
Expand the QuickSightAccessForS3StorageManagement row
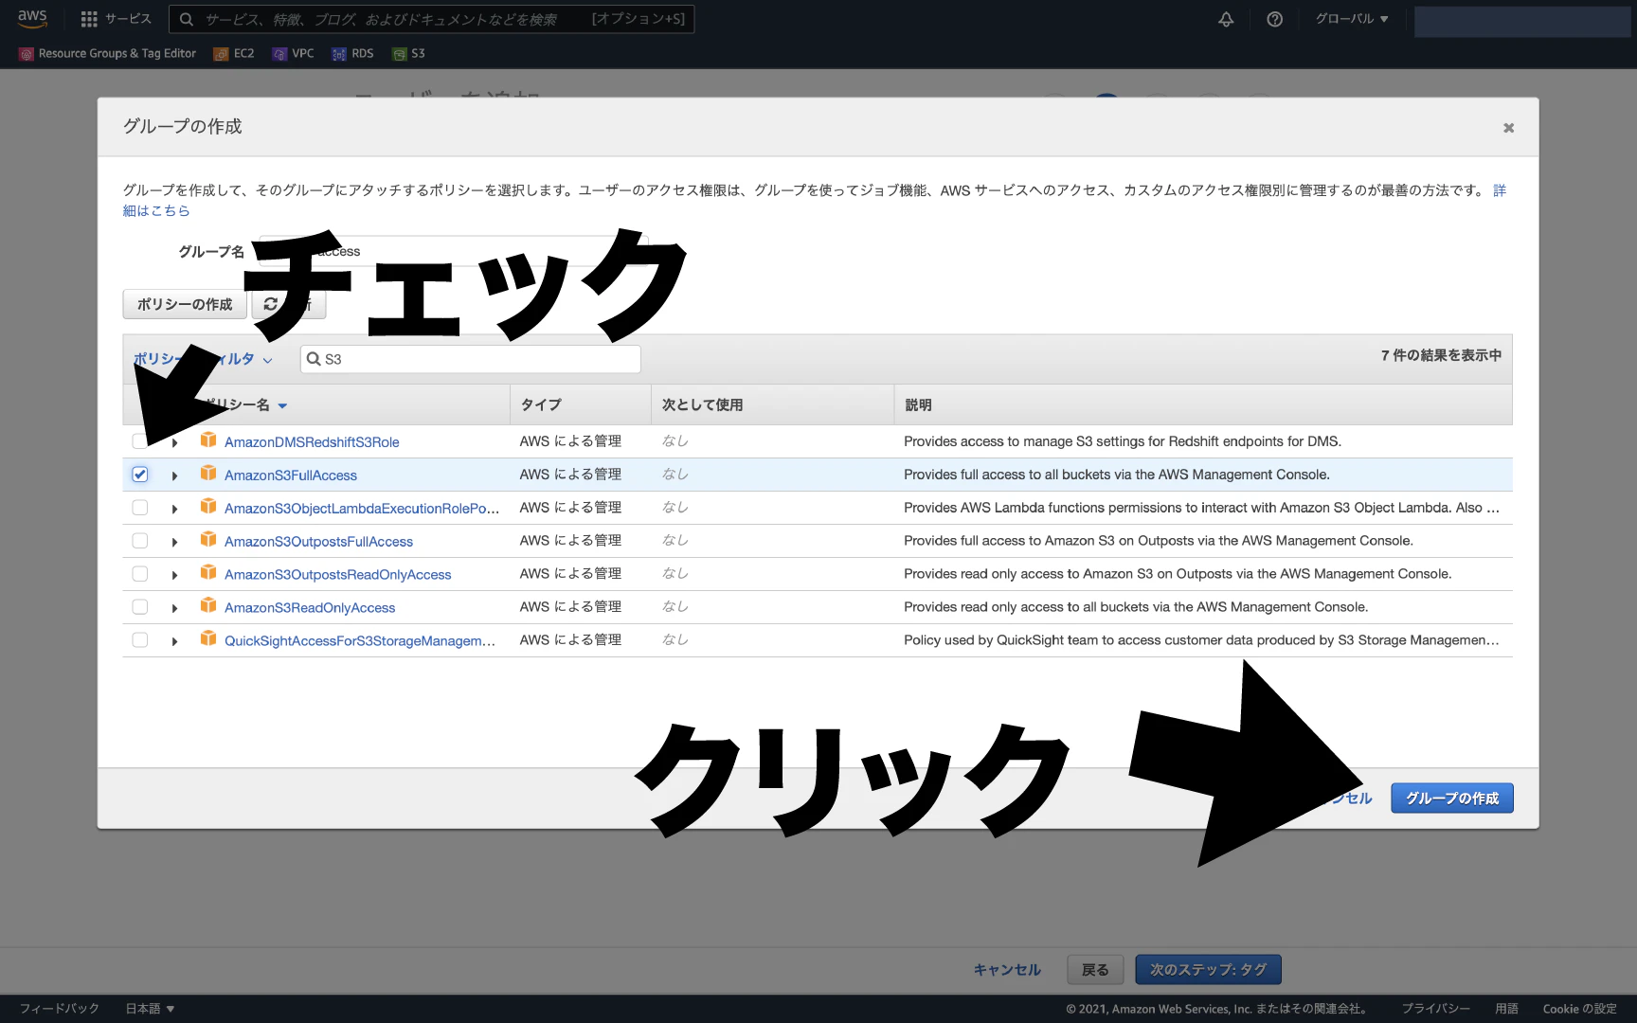click(174, 641)
